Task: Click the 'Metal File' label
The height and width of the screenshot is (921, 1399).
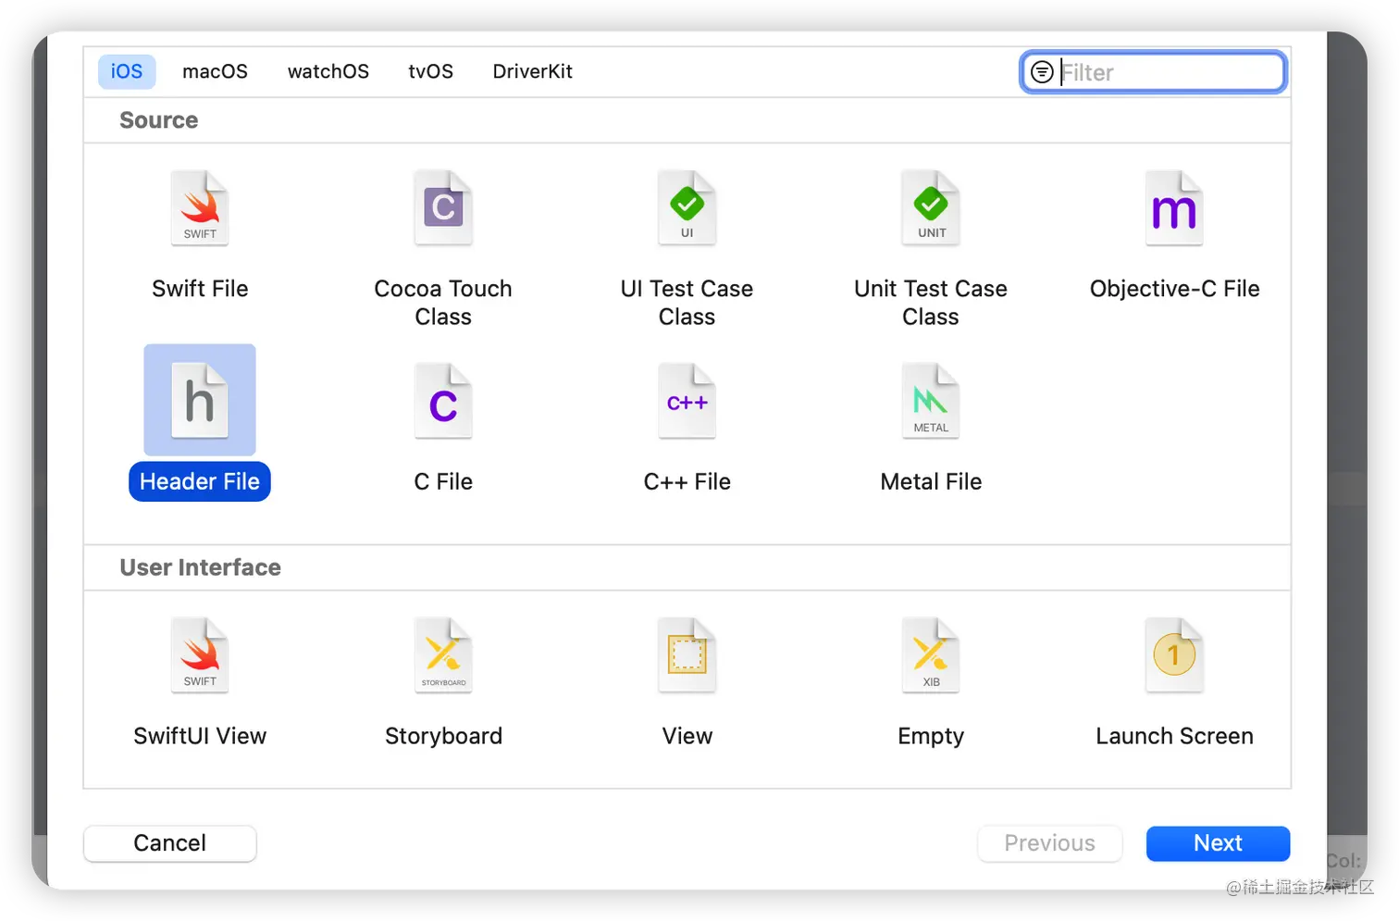Action: pos(931,481)
